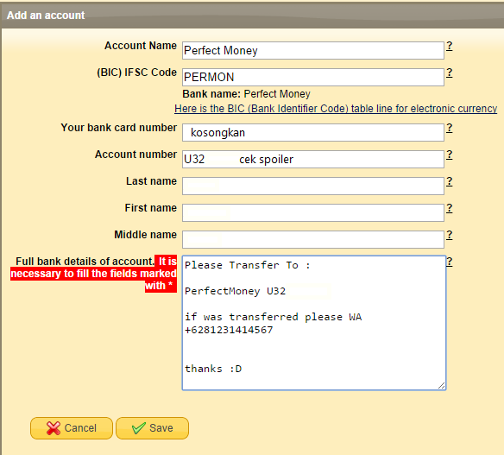Click the Cancel button
This screenshot has height=455, width=504.
[72, 428]
